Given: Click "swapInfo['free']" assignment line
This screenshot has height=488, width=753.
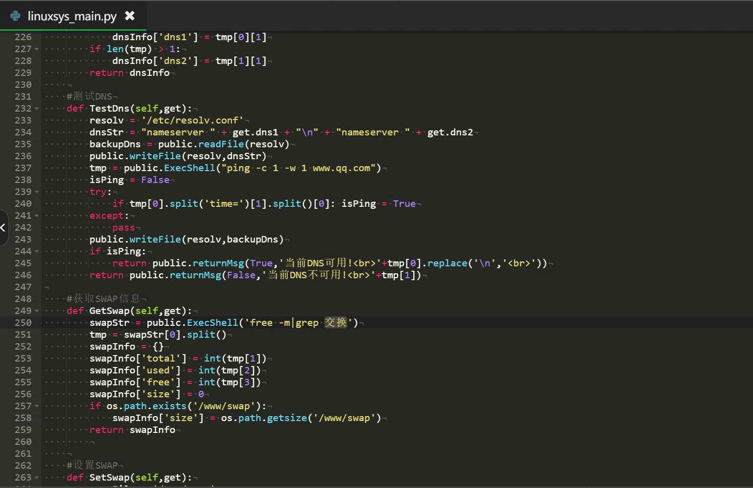Looking at the screenshot, I should 175,382.
